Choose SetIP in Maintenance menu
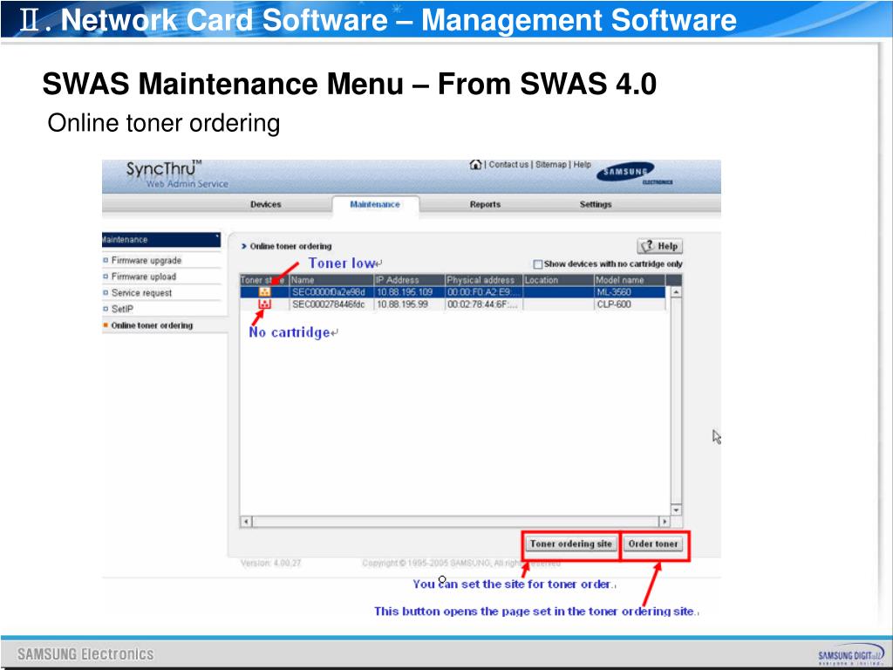Image resolution: width=893 pixels, height=670 pixels. click(122, 309)
